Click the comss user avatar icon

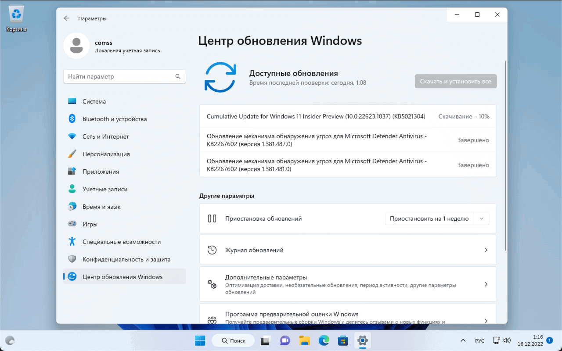click(x=76, y=46)
